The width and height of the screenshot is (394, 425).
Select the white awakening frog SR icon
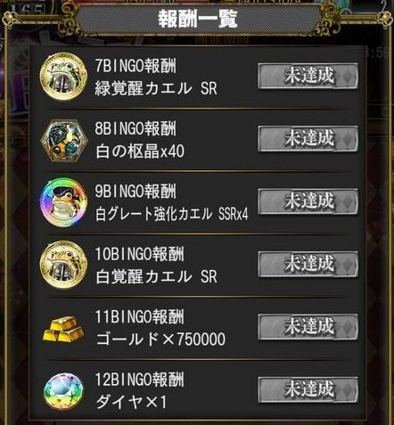coord(63,264)
